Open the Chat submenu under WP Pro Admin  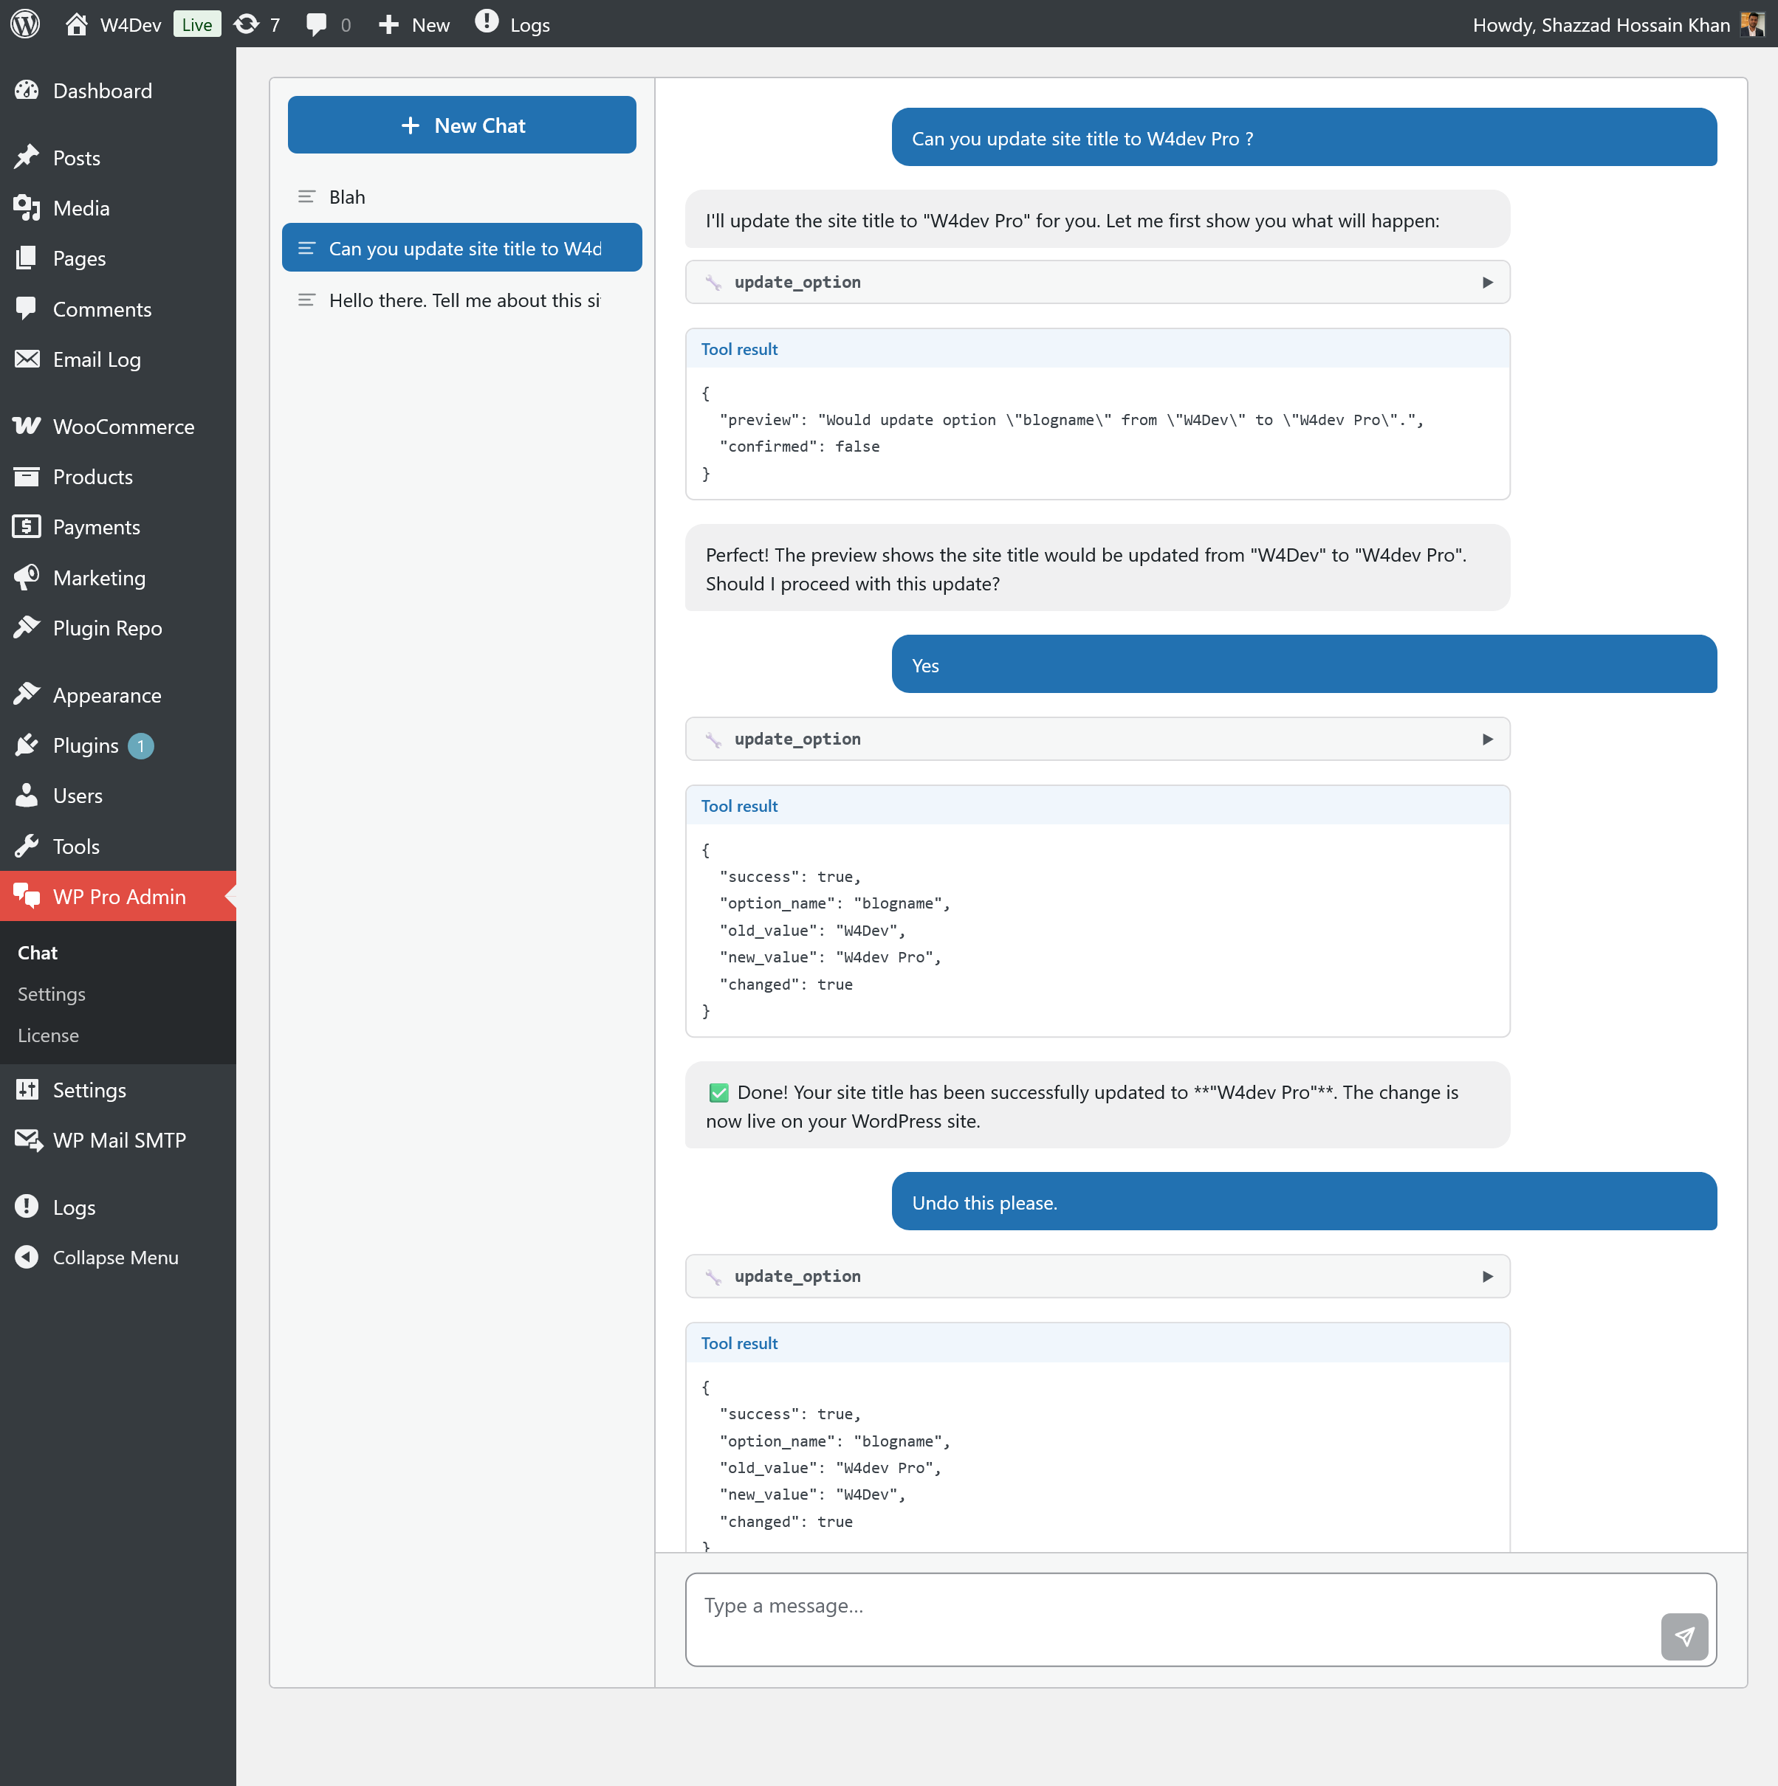point(37,952)
